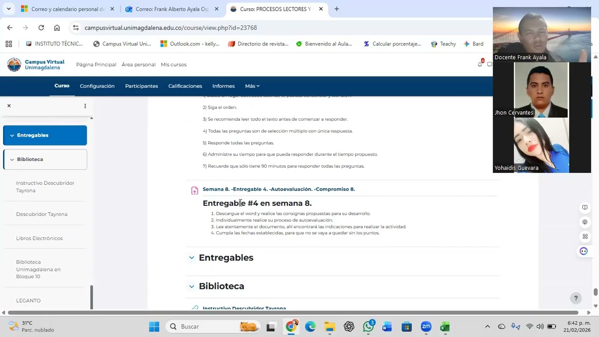599x337 pixels.
Task: Collapse Biblioteca in the course index
Action: tap(12, 160)
